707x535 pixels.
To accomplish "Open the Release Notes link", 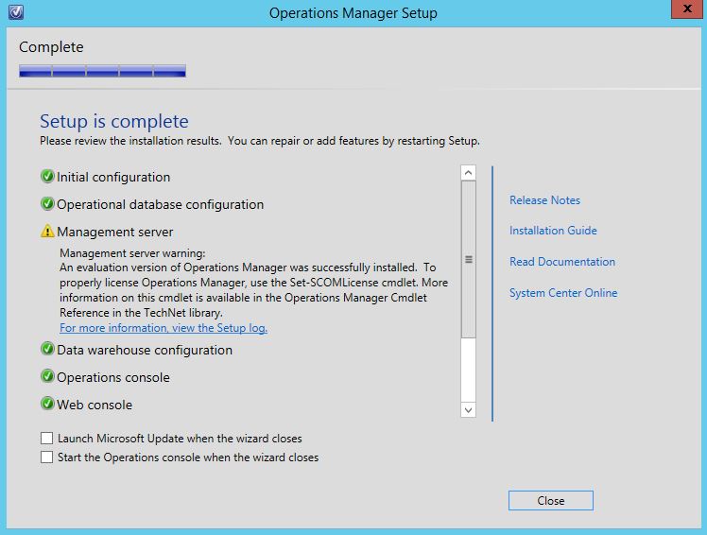I will (544, 200).
